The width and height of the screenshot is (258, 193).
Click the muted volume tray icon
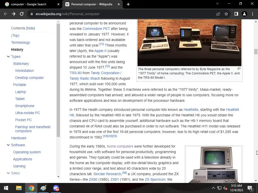(x=225, y=188)
